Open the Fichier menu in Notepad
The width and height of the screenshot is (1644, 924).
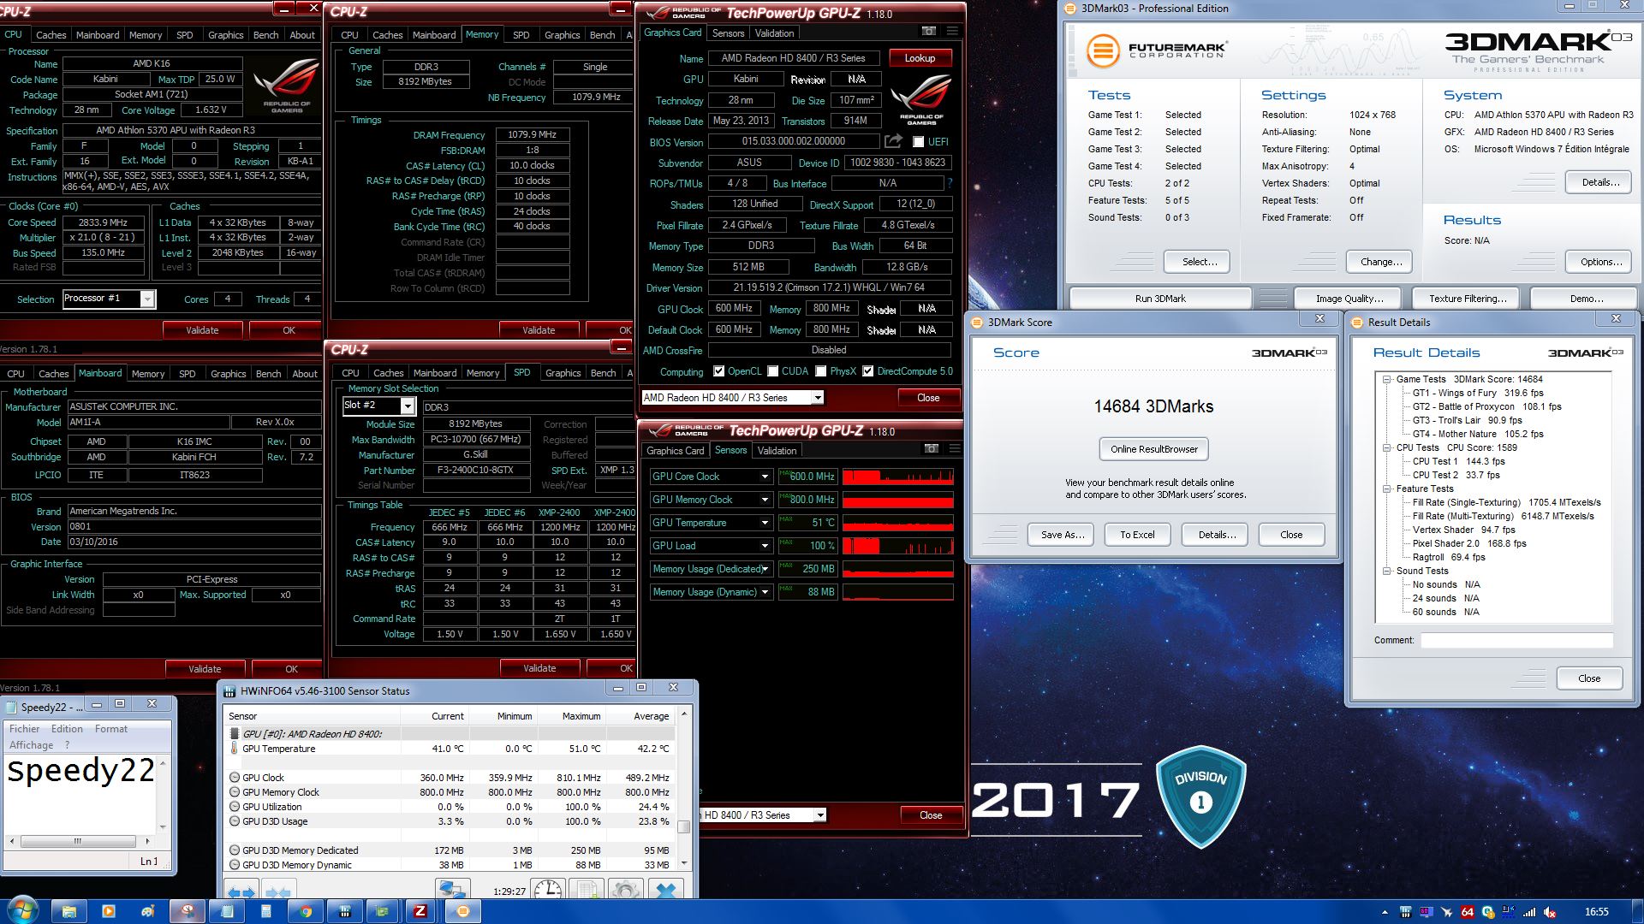[24, 729]
